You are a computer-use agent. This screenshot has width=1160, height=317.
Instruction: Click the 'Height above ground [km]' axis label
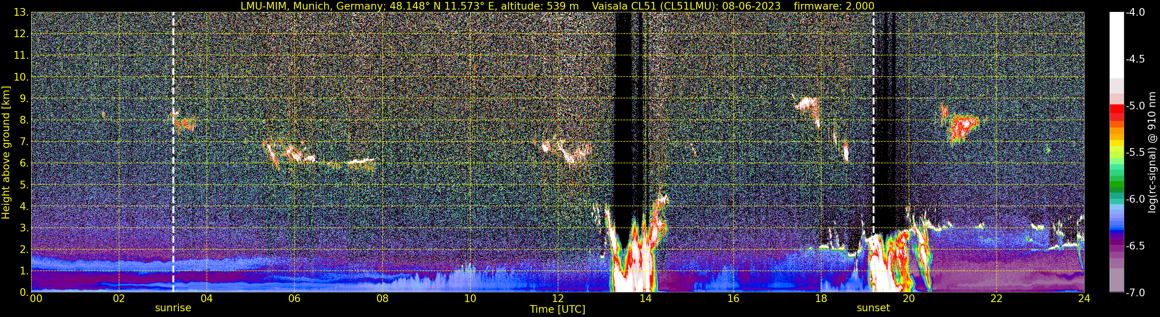[6, 152]
